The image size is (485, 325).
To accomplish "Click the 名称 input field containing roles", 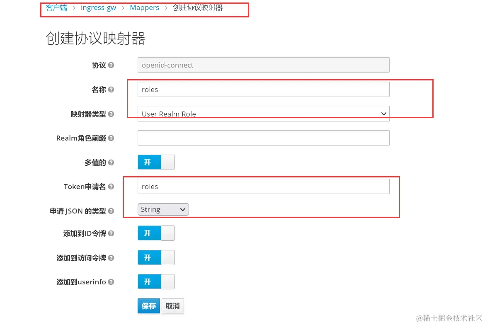I will coord(263,90).
